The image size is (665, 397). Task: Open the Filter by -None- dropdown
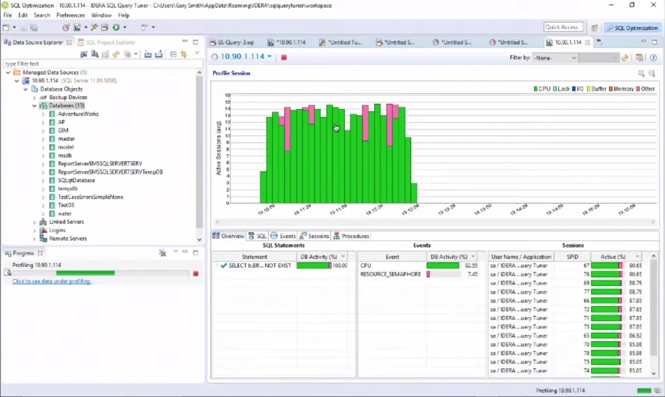[x=555, y=58]
